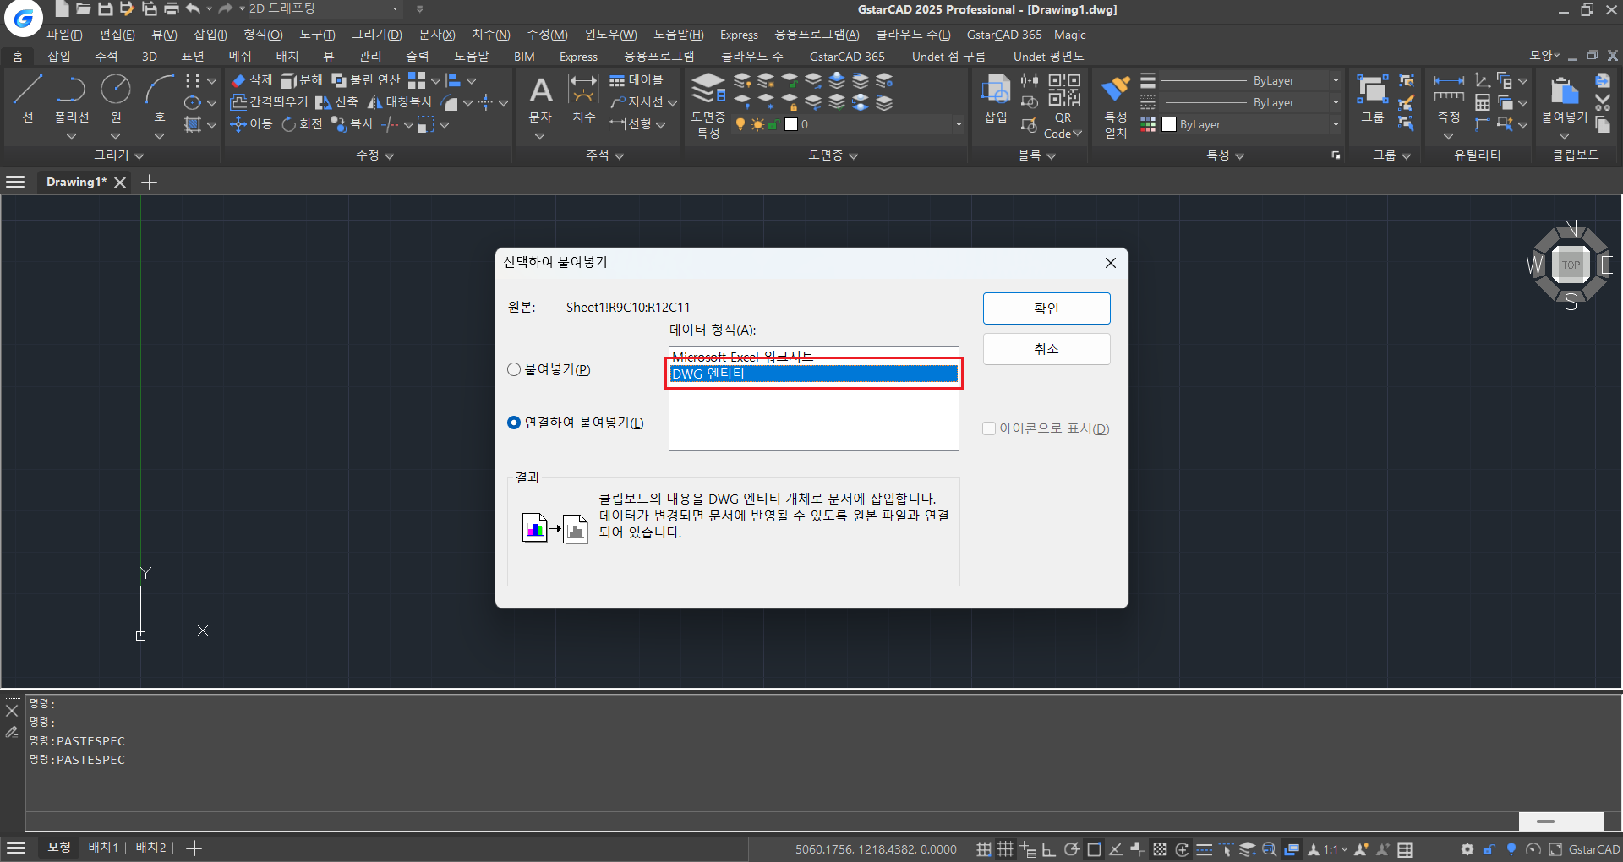Open the 파일(F) menu
This screenshot has width=1623, height=862.
click(x=64, y=35)
